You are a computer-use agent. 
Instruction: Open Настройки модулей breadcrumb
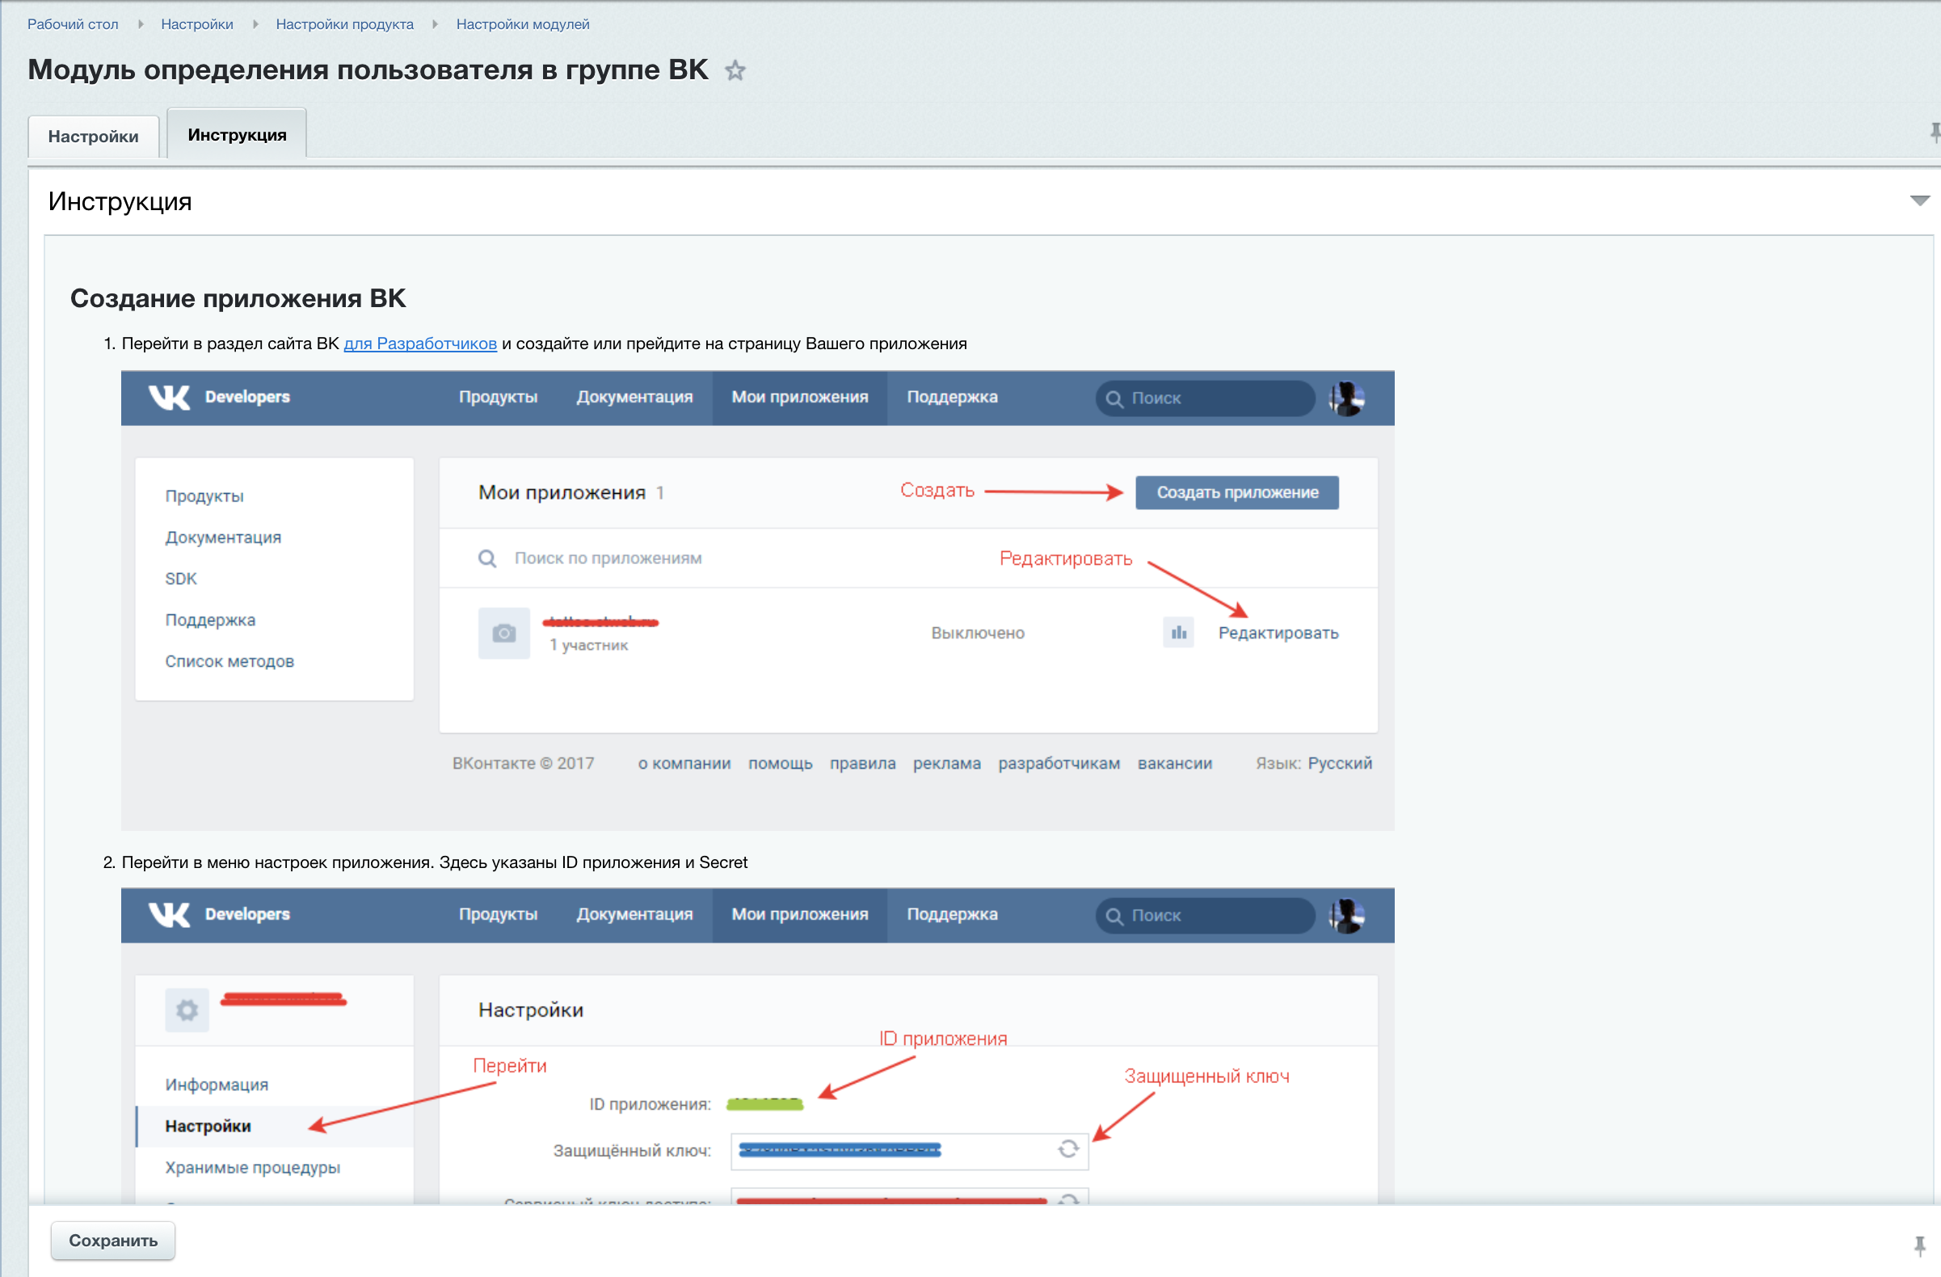coord(523,23)
